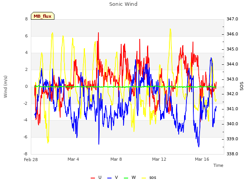
Task: Click the Mar 8 date tick label
Action: tap(116, 159)
